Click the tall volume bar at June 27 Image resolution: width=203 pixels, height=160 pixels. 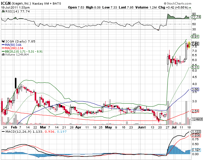coord(168,113)
